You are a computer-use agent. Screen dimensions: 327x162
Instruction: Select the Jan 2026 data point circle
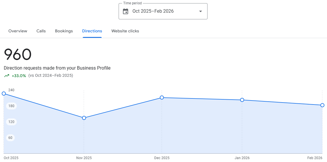tap(242, 100)
